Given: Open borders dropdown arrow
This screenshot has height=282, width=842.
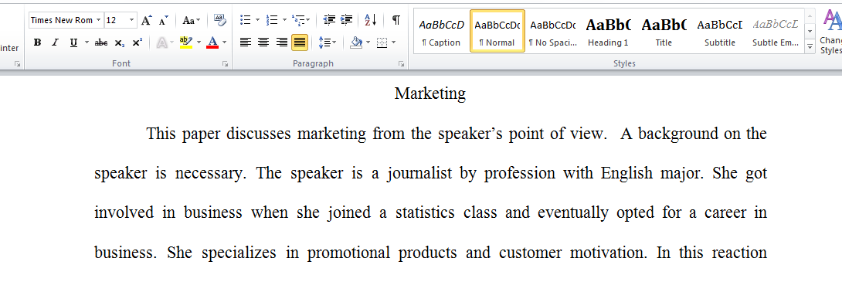Looking at the screenshot, I should [x=394, y=42].
